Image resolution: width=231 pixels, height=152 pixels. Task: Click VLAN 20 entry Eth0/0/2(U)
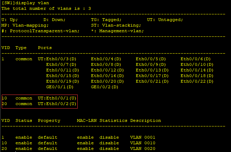point(61,104)
